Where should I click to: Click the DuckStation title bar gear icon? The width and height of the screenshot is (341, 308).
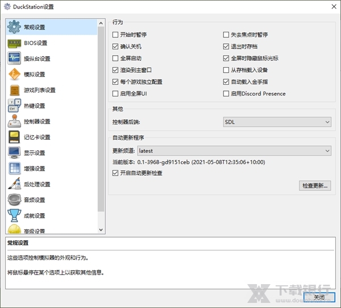(x=7, y=7)
